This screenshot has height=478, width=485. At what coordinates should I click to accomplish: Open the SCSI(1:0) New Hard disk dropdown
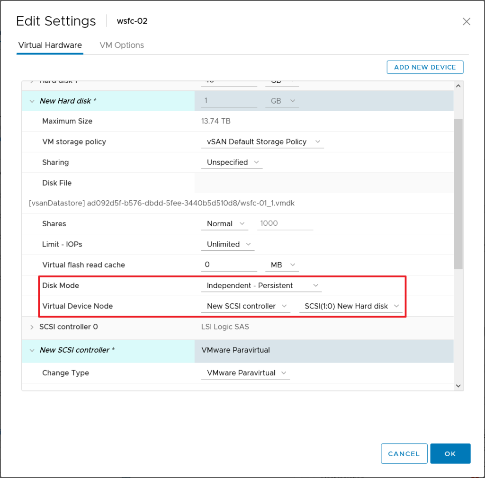pyautogui.click(x=350, y=306)
